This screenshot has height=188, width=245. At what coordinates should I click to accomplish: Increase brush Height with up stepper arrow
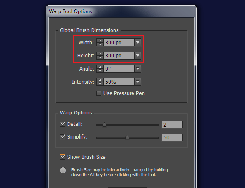(100, 54)
